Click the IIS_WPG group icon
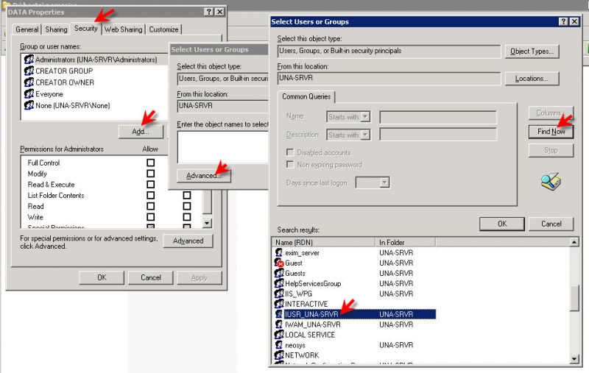The height and width of the screenshot is (373, 589). point(279,294)
